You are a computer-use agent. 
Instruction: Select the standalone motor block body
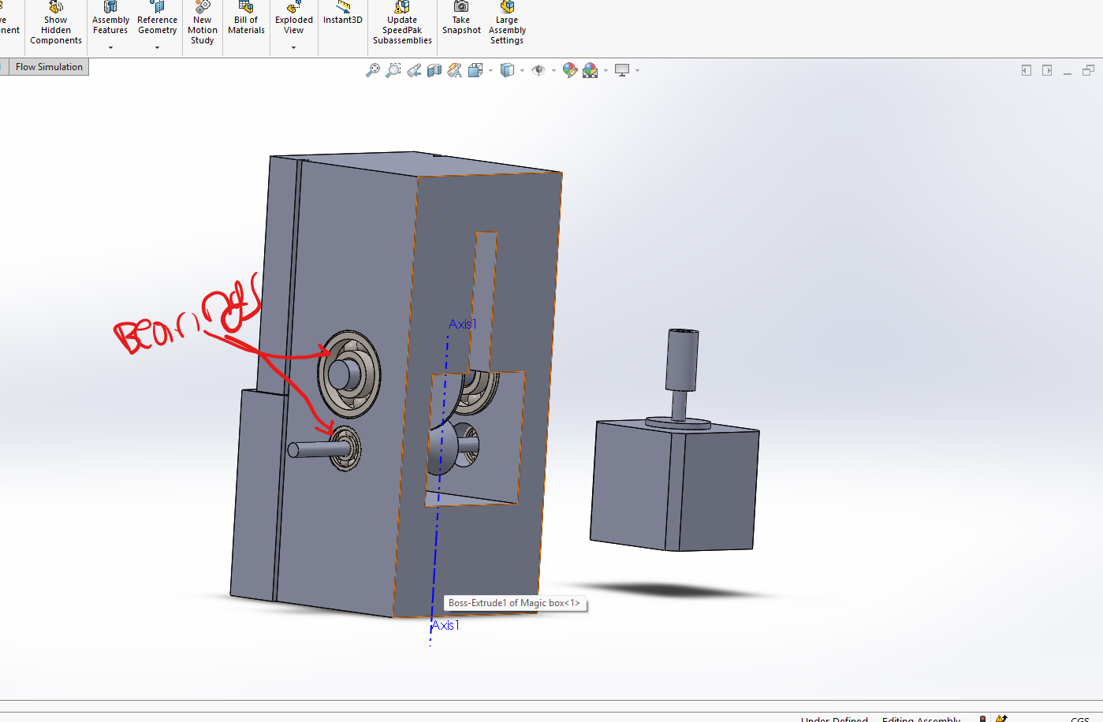pyautogui.click(x=674, y=486)
